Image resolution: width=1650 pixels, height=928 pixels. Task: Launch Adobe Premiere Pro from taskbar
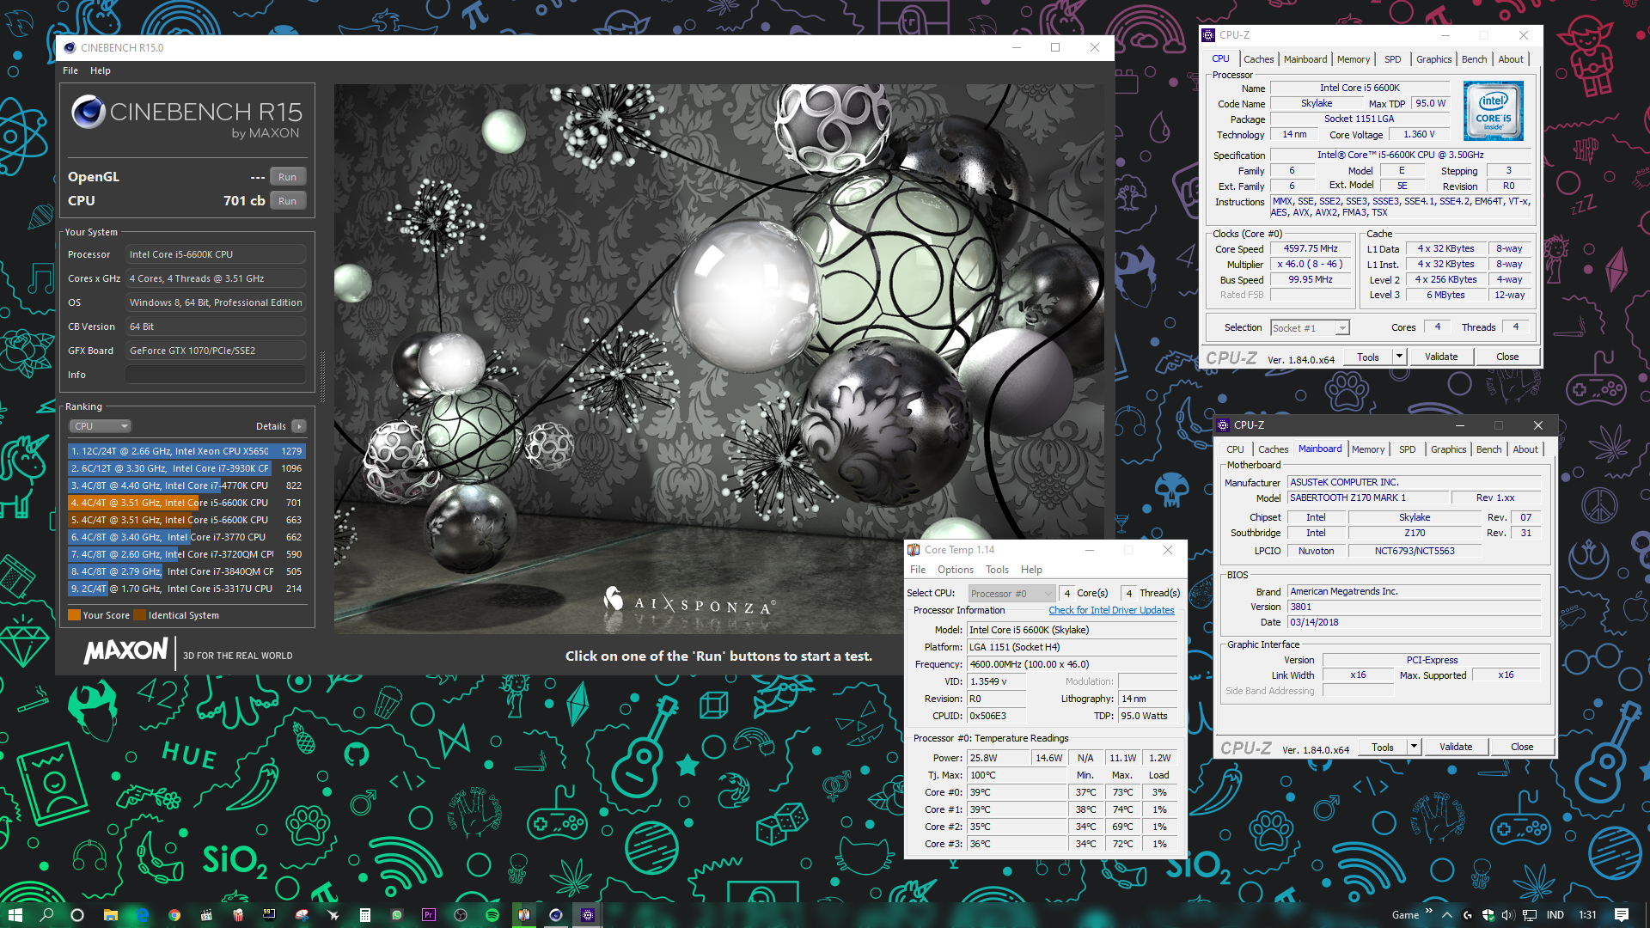pyautogui.click(x=429, y=915)
